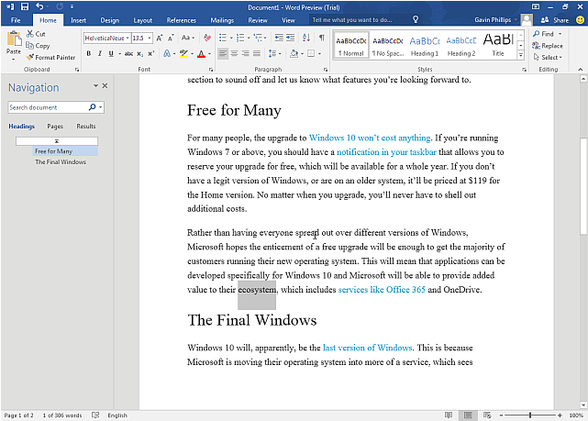
Task: Click the Find tool in Editing group
Action: click(545, 34)
